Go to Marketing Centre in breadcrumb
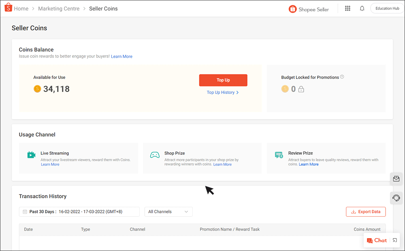This screenshot has height=251, width=405. pyautogui.click(x=59, y=9)
